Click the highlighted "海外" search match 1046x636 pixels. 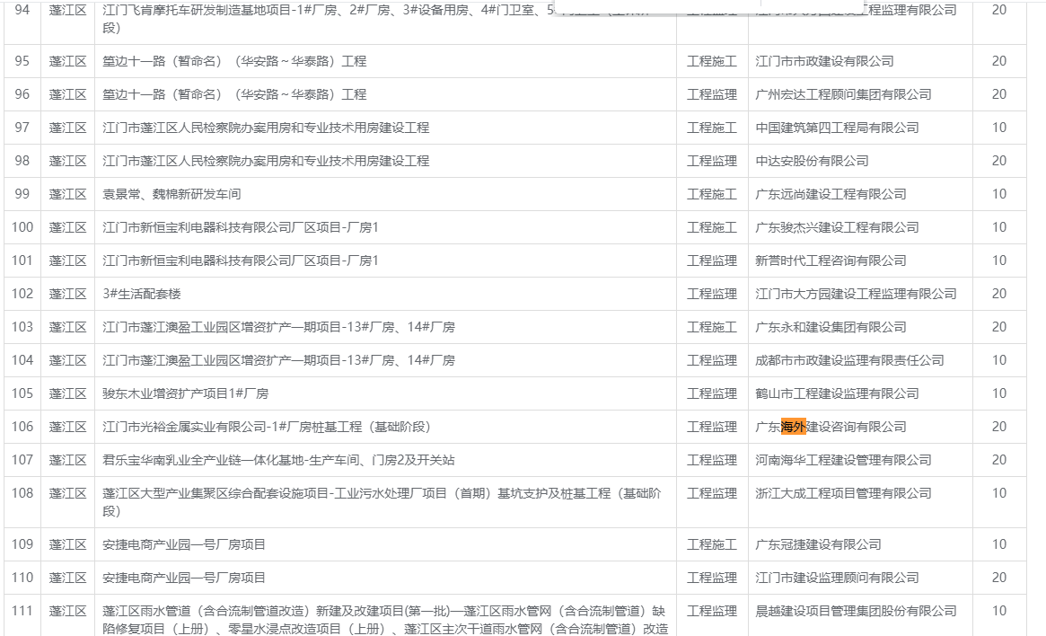point(793,427)
